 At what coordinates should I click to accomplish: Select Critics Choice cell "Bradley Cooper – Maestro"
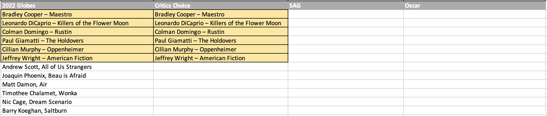(220, 14)
